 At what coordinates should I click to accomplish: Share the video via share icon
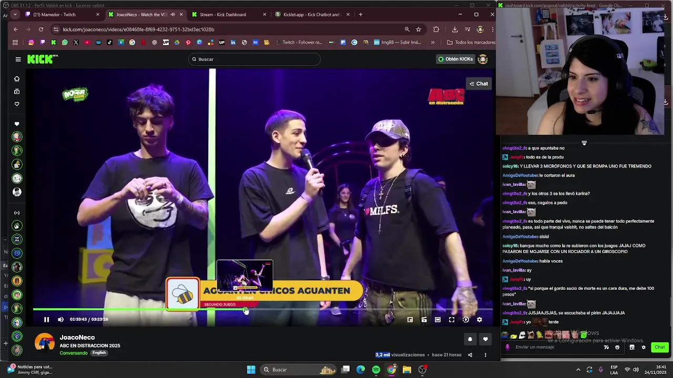[470, 355]
